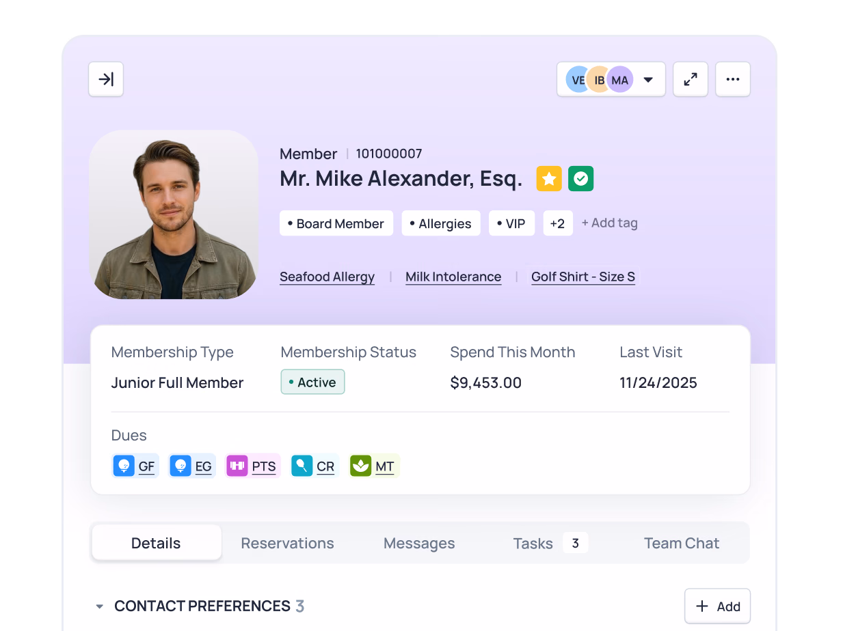Collapse the Contact Preferences section

click(100, 606)
